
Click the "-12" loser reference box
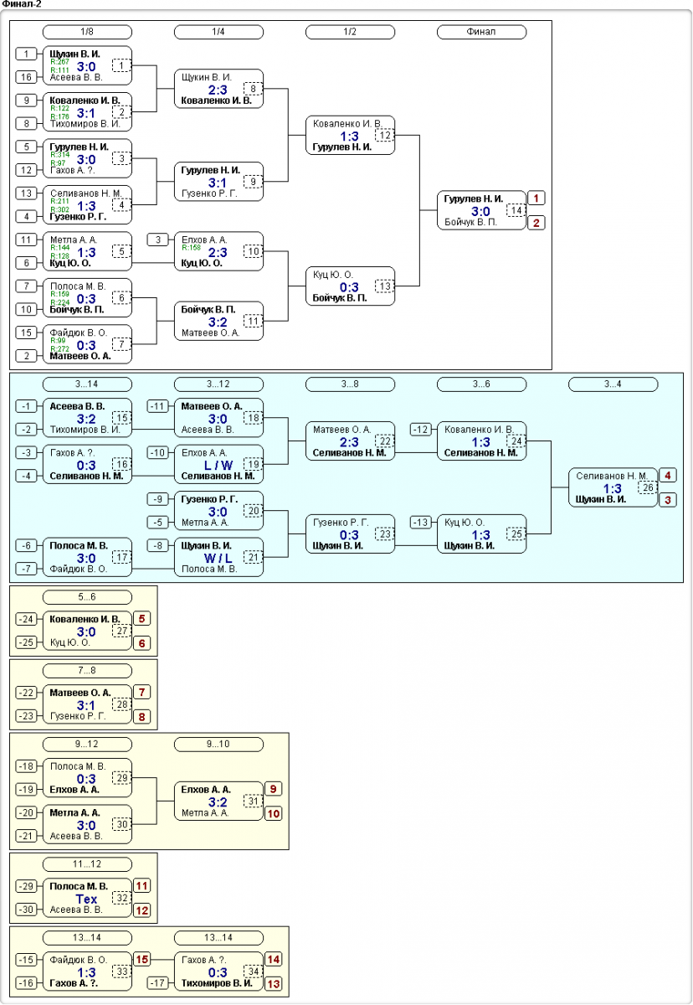pyautogui.click(x=421, y=430)
